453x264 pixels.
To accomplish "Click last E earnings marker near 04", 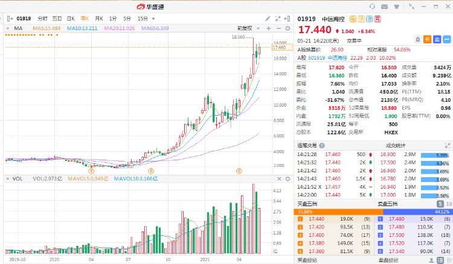I will pos(239,171).
